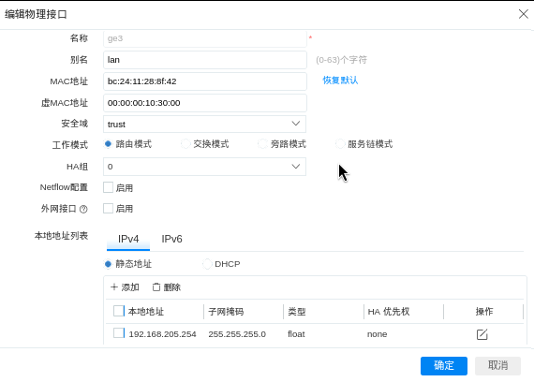
Task: Select the 交换模式 radio button
Action: coord(185,144)
